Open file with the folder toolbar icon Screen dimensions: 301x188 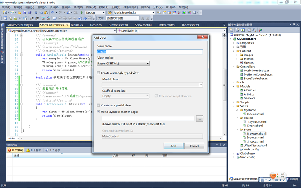tap(20, 12)
